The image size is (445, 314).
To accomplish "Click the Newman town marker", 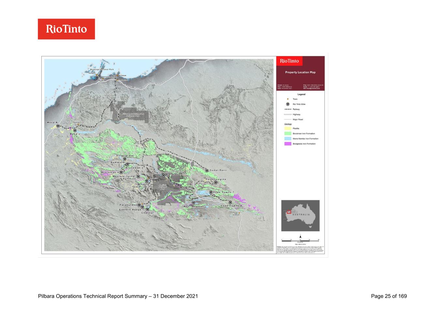I will (x=239, y=213).
